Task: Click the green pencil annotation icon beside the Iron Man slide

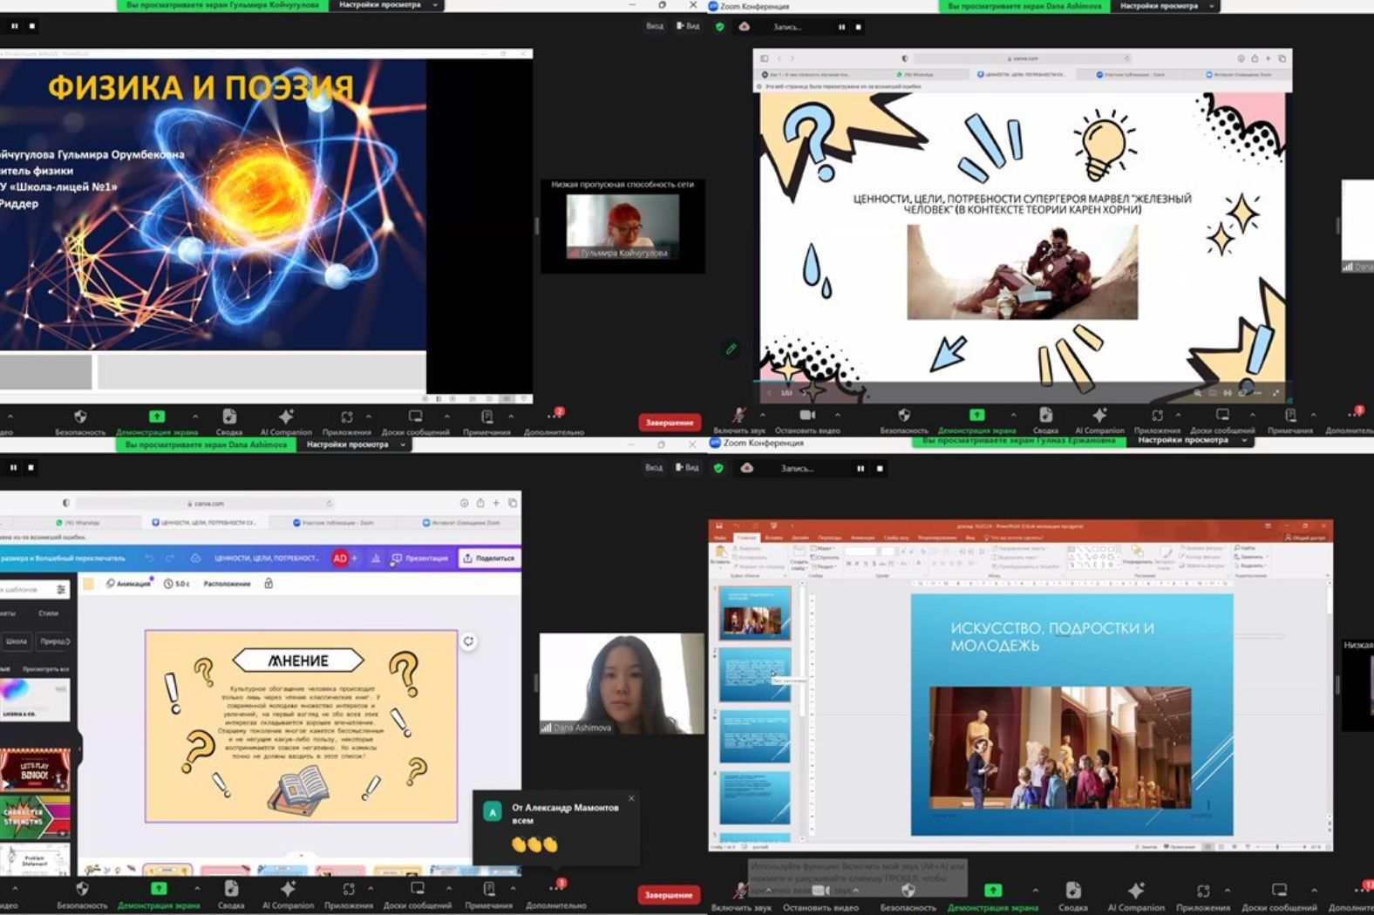Action: click(731, 349)
